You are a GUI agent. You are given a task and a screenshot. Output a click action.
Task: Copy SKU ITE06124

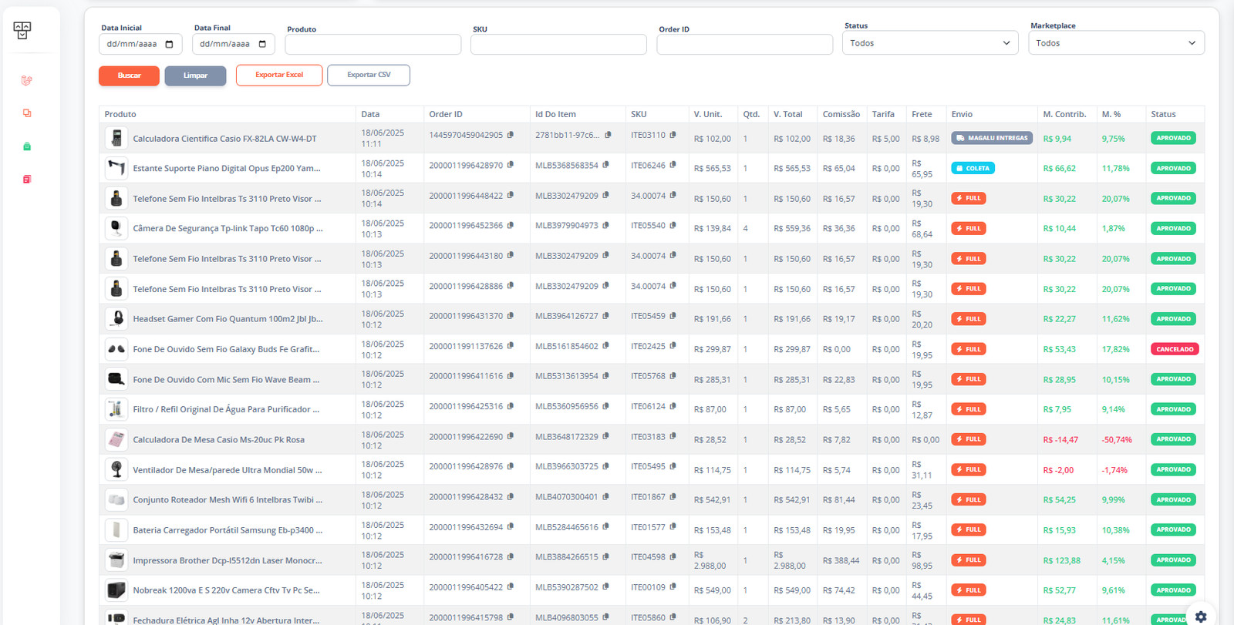pyautogui.click(x=673, y=406)
